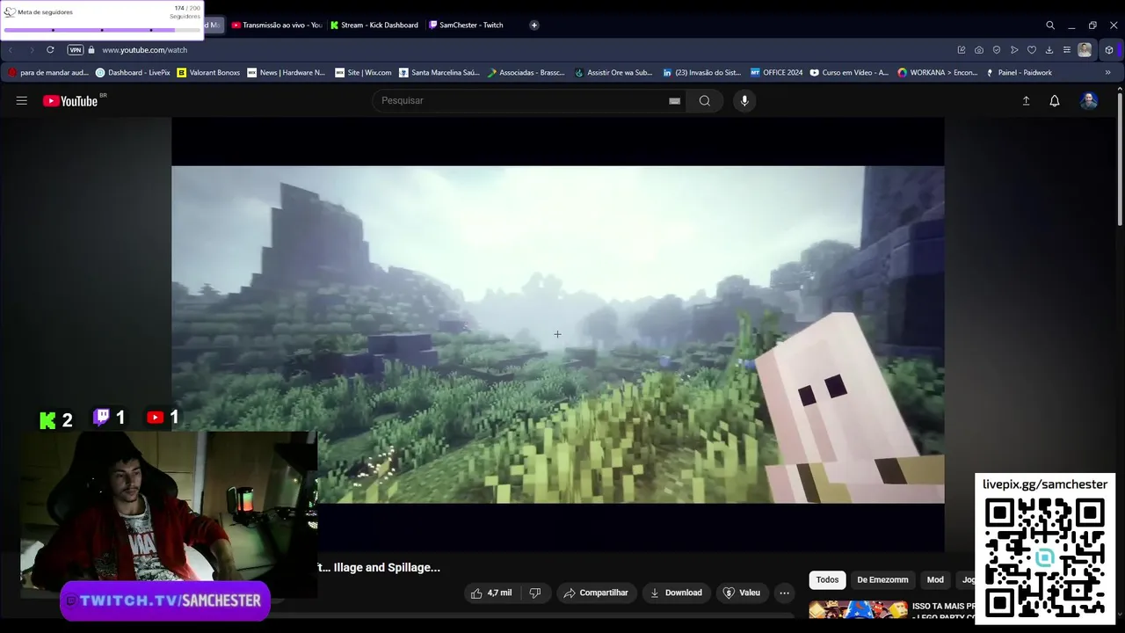Open the shield privacy protection icon
The image size is (1125, 633).
[997, 50]
